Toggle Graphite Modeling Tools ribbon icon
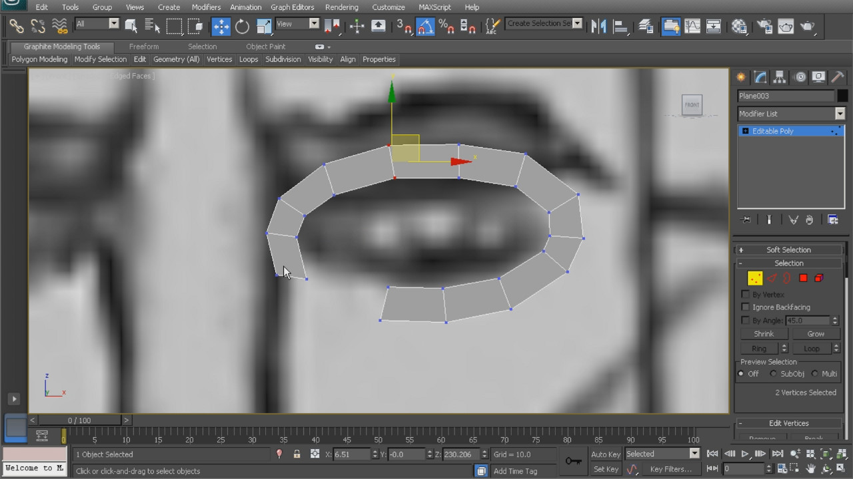 click(670, 26)
